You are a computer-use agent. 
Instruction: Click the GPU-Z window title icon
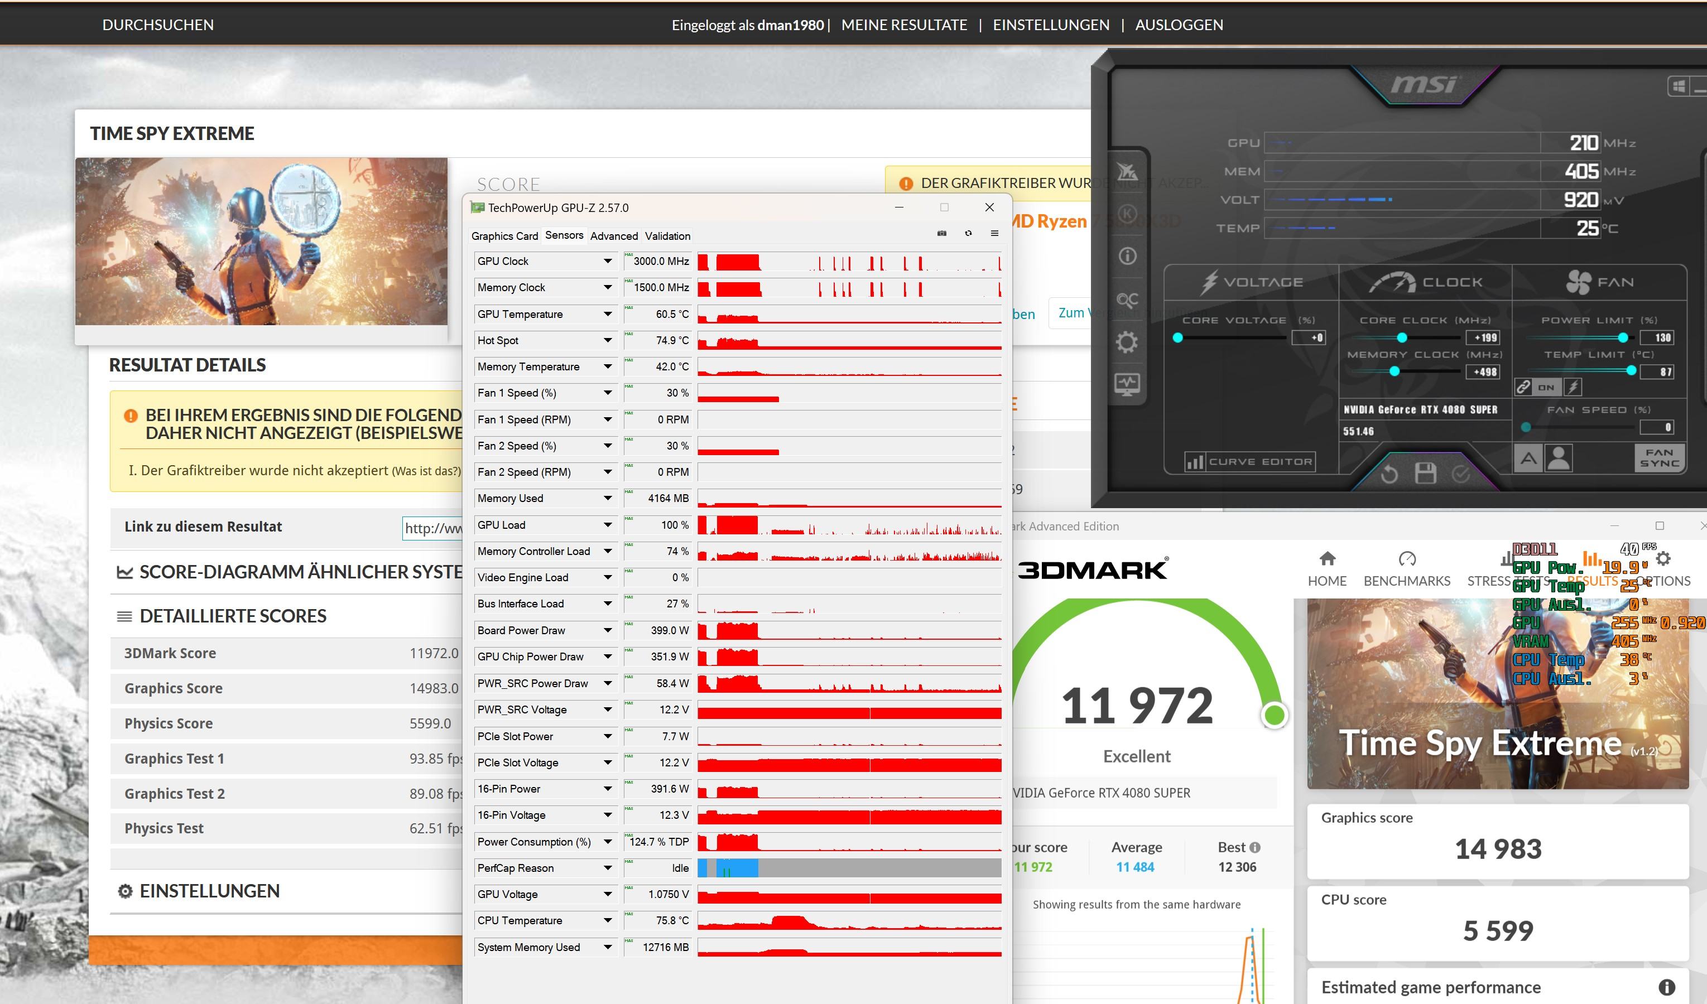tap(478, 208)
